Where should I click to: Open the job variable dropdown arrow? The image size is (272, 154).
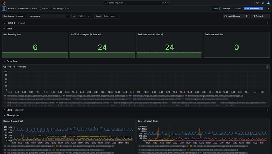[x=91, y=16]
